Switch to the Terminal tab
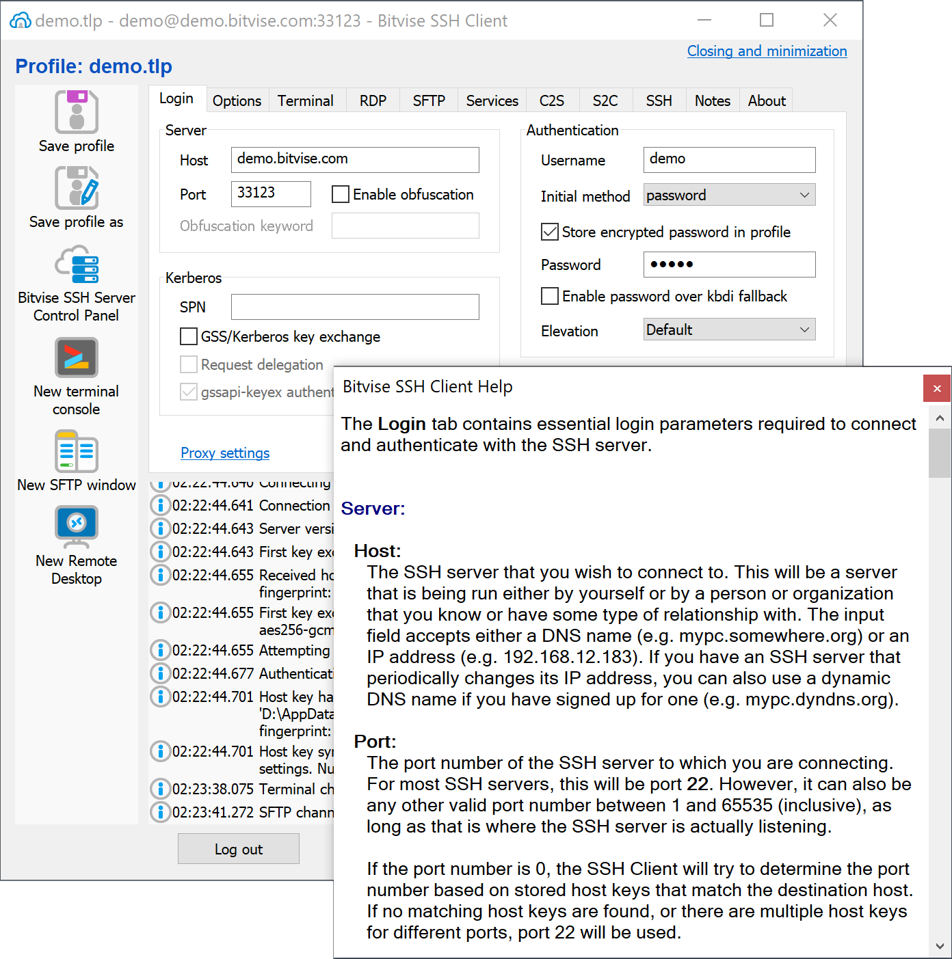Screen dimensions: 952x959 pos(306,100)
